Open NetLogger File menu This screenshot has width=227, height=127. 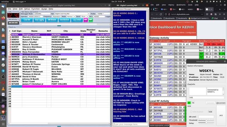(x=10, y=9)
